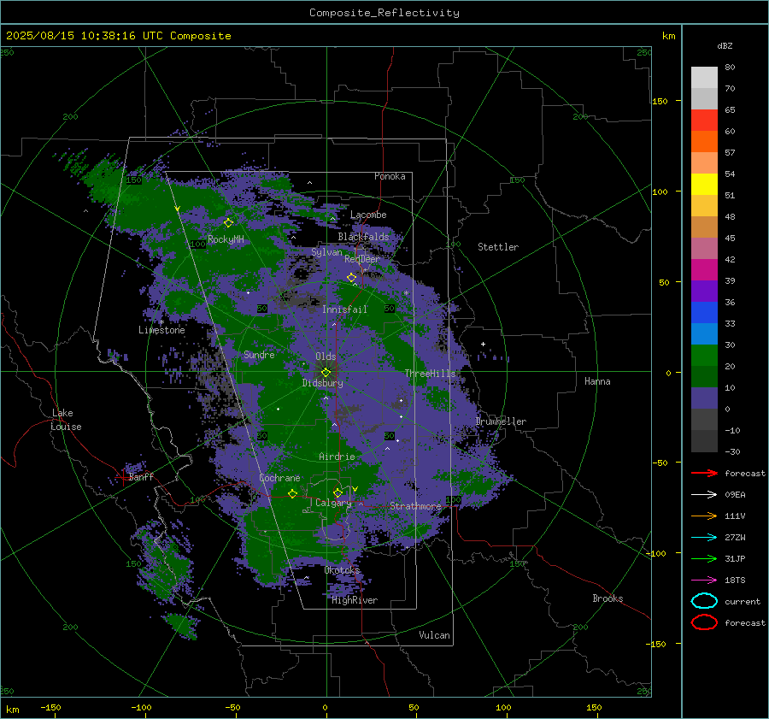769x719 pixels.
Task: Click the Airdrie city label
Action: coord(337,457)
